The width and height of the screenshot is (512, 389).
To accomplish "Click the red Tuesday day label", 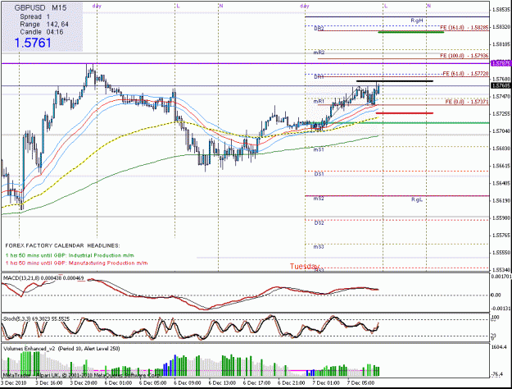I will tap(304, 267).
